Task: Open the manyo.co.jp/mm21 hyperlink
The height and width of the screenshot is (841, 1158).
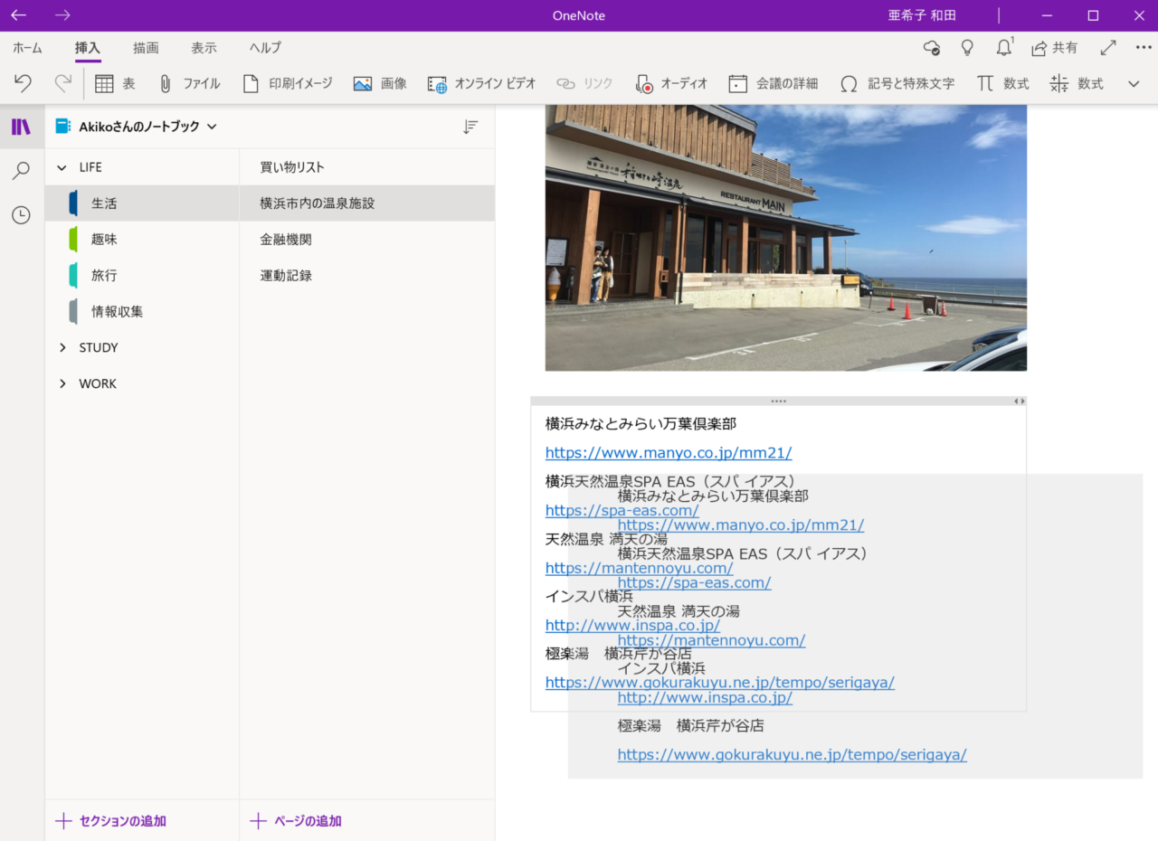Action: point(668,453)
